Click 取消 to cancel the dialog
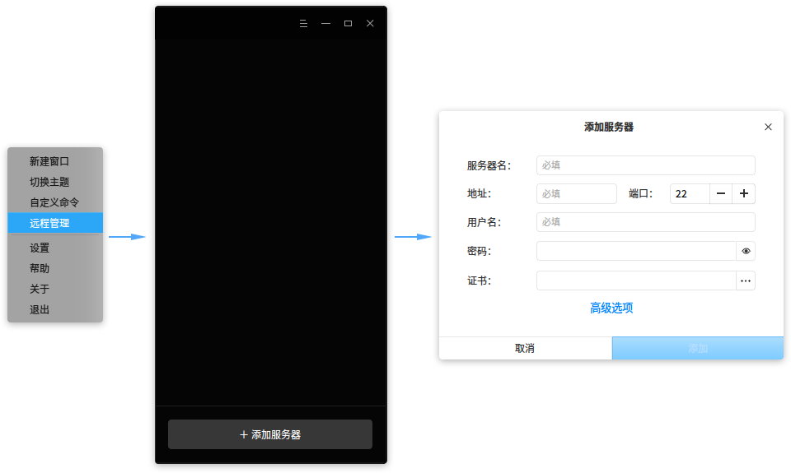The width and height of the screenshot is (791, 473). tap(525, 348)
